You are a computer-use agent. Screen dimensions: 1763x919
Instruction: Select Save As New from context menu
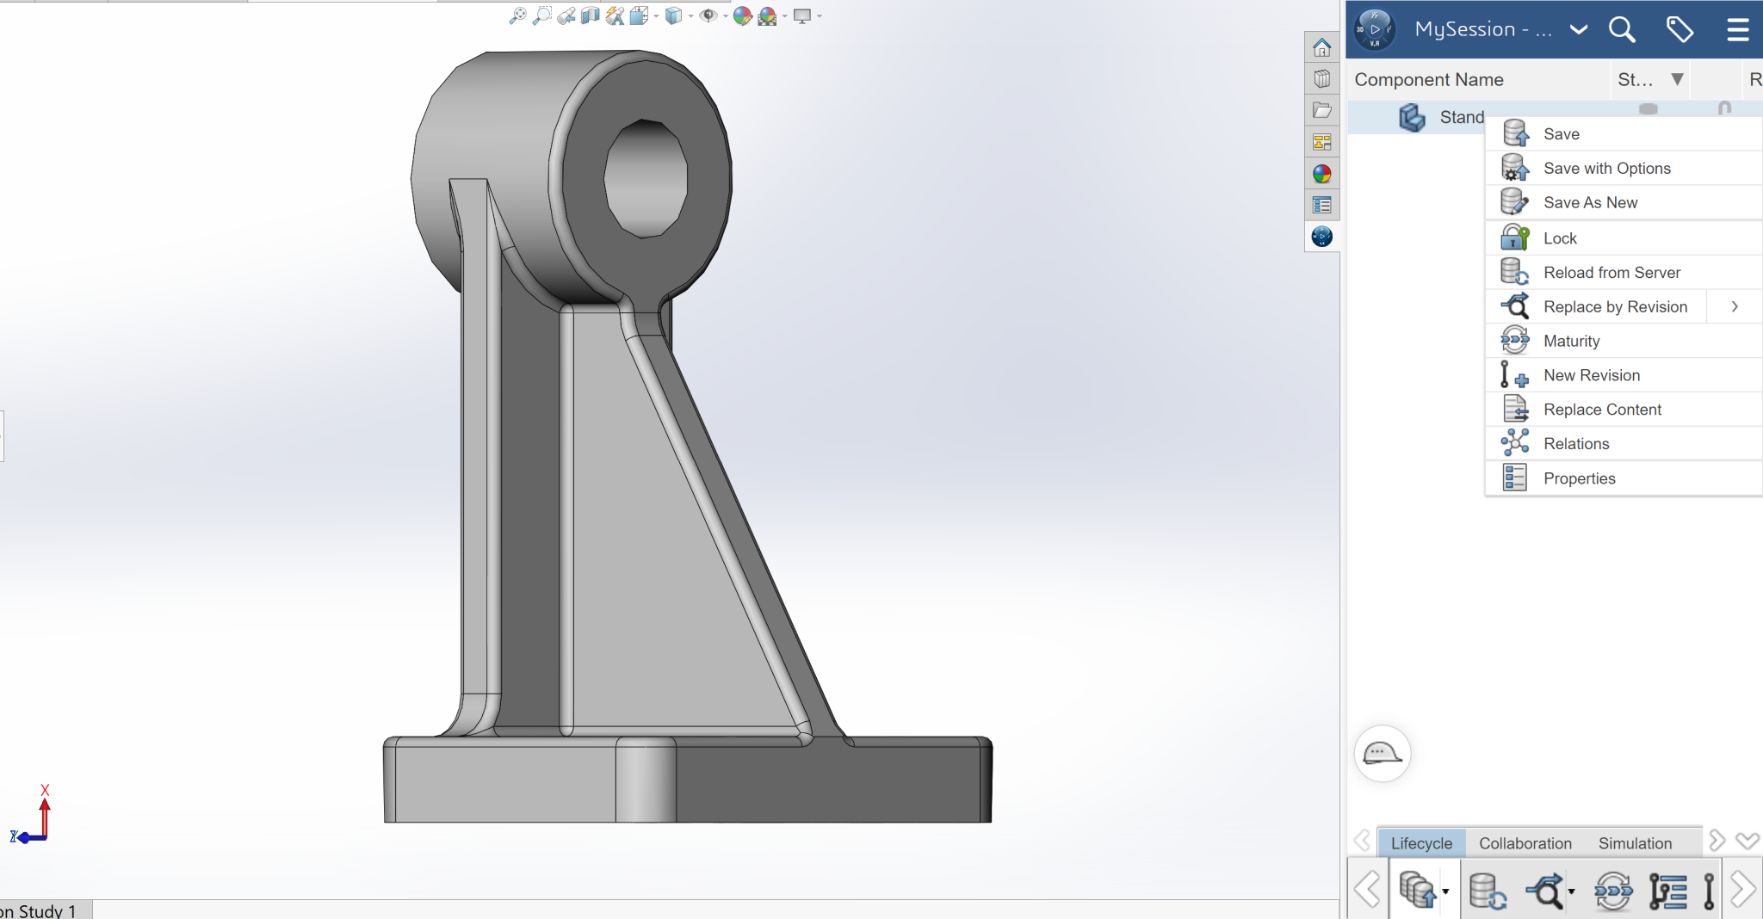pos(1624,203)
